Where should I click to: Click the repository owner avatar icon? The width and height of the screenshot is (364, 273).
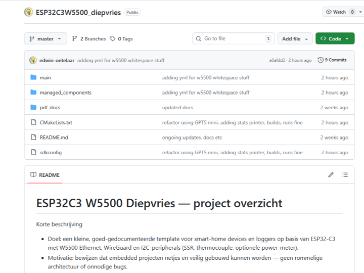29,12
